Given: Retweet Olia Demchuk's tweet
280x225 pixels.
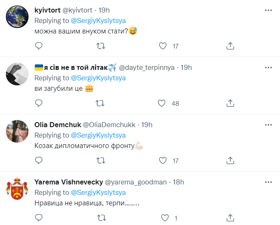Looking at the screenshot, I should tap(101, 160).
